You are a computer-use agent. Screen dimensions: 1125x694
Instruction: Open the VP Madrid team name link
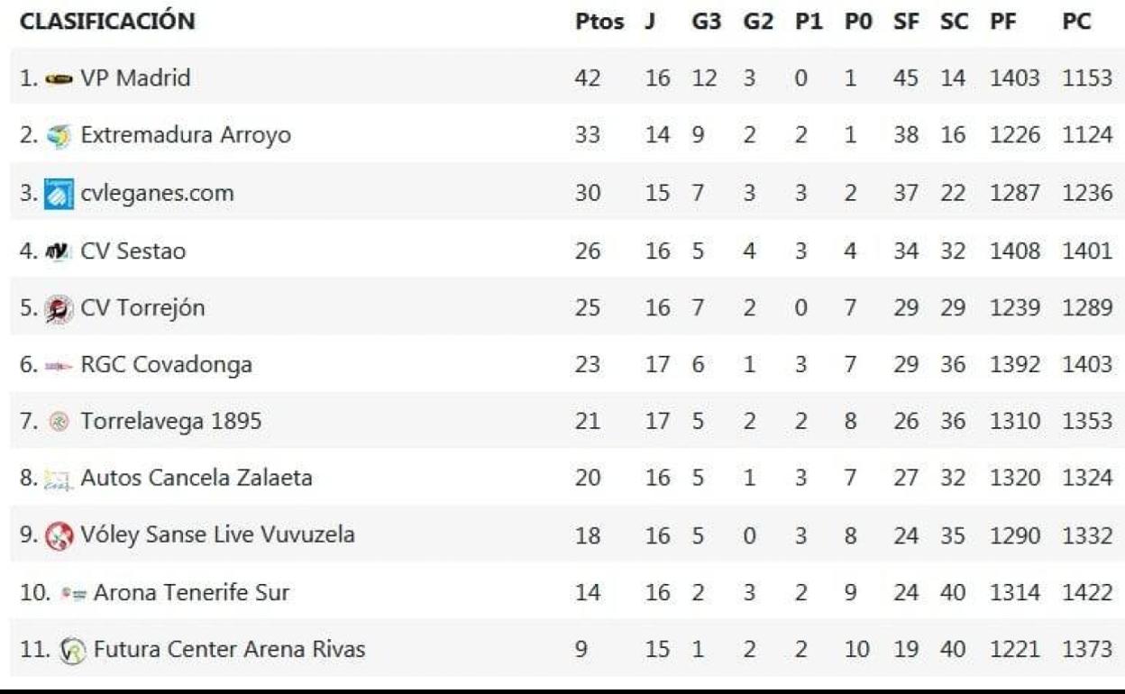coord(135,78)
